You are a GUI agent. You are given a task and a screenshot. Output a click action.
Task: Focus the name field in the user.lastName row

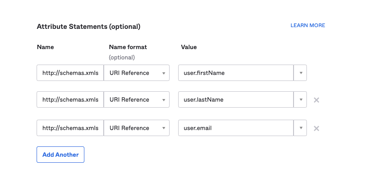point(70,99)
